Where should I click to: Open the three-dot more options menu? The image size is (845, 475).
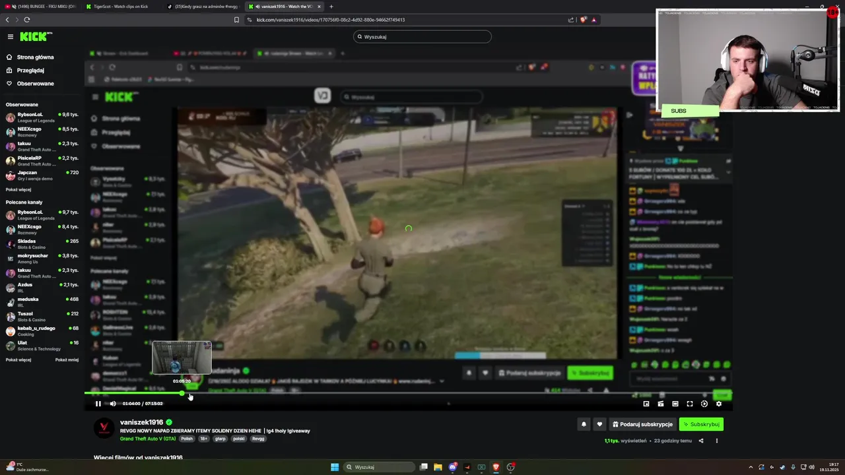click(x=716, y=441)
